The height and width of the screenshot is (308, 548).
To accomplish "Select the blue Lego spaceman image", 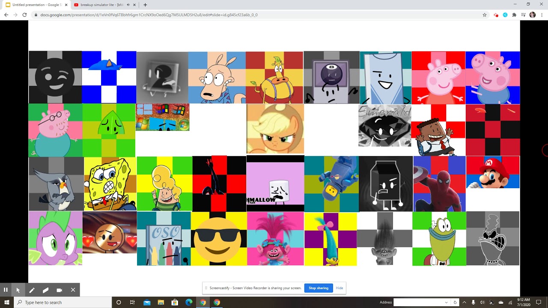I will click(332, 184).
